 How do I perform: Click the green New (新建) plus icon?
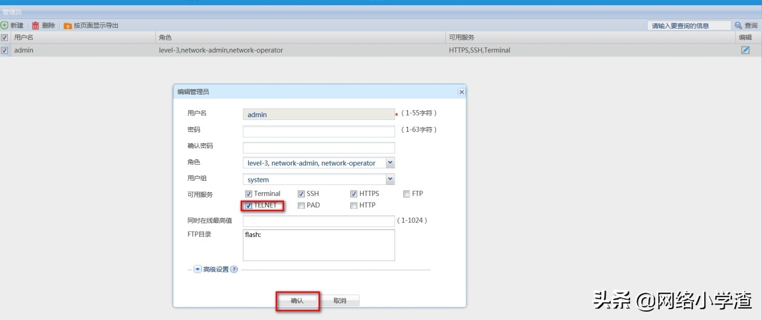tap(4, 25)
